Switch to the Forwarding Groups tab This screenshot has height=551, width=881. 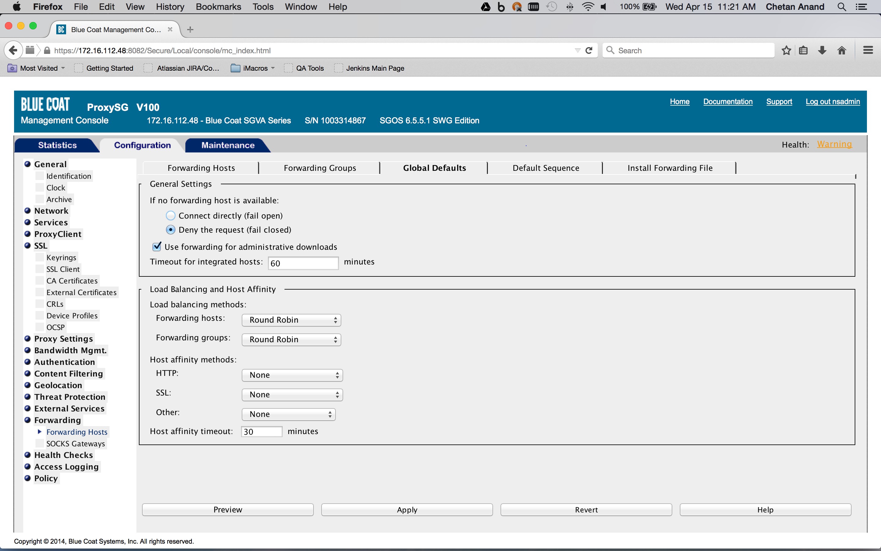point(320,168)
